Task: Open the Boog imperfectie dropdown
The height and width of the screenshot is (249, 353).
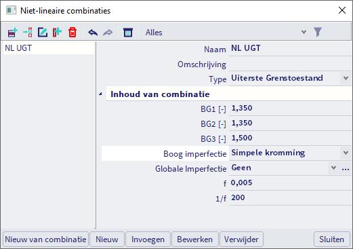Action: click(346, 153)
